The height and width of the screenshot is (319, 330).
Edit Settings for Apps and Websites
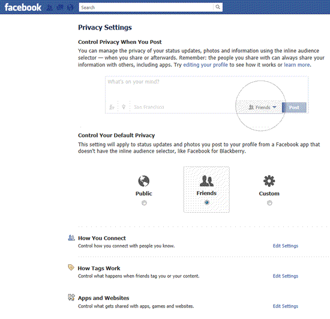tap(286, 306)
